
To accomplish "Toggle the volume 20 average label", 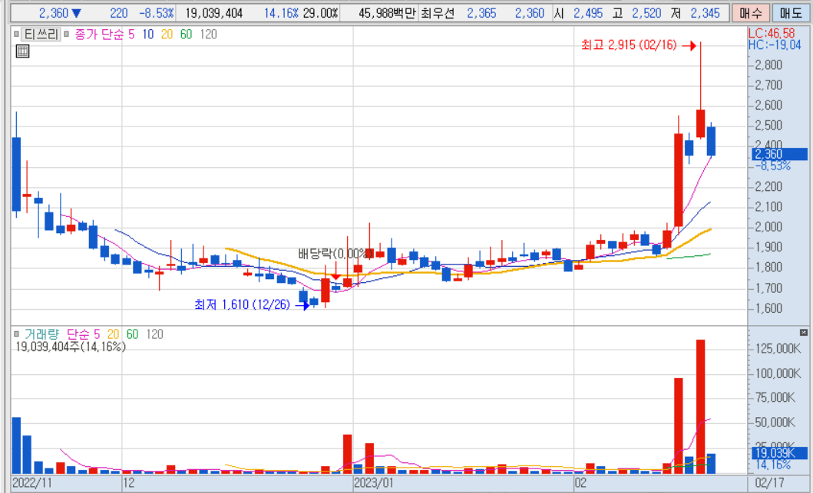I will click(113, 334).
